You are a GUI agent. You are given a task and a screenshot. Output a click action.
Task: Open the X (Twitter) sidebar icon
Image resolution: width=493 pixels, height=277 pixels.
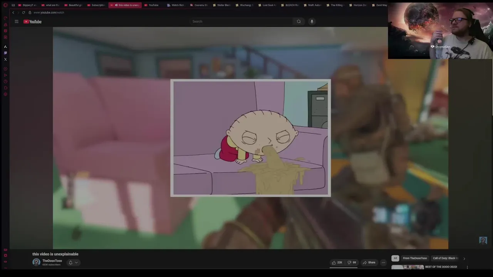coord(5,59)
